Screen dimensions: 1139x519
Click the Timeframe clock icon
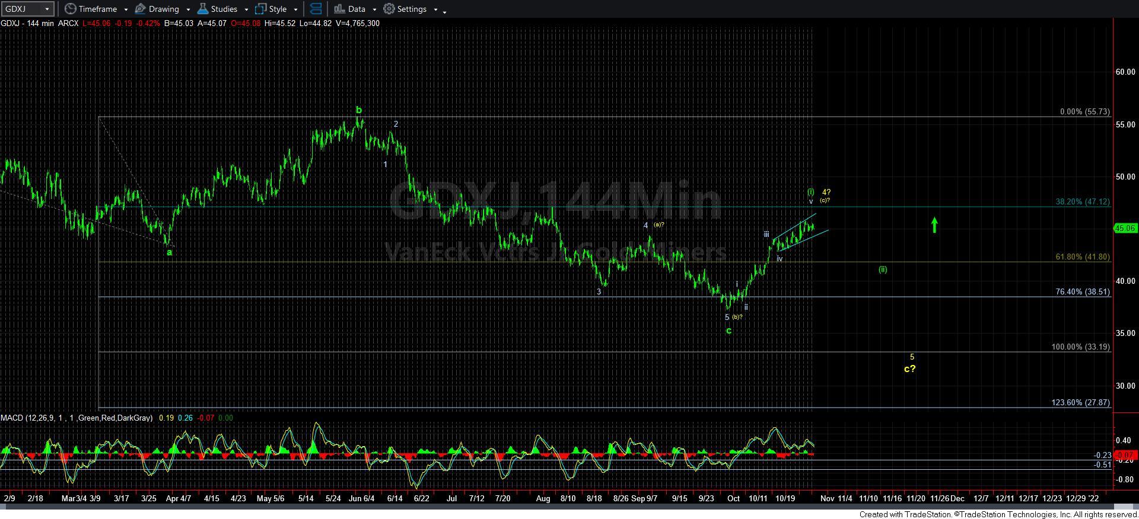(x=70, y=9)
